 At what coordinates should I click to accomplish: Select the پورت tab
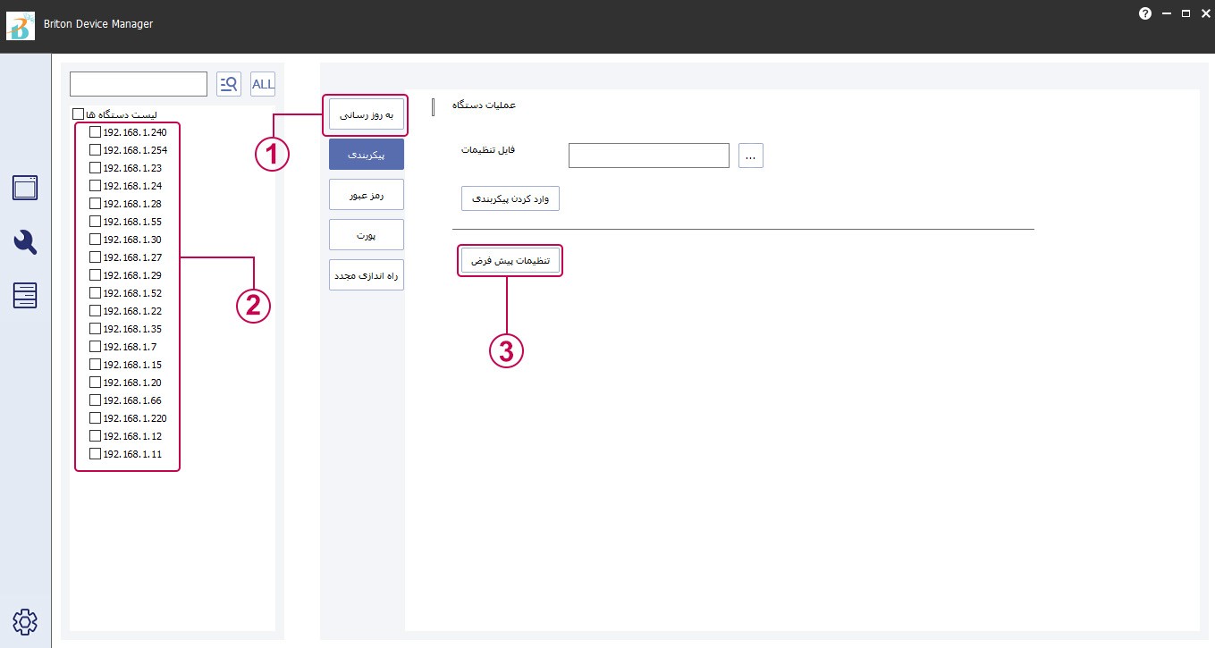(366, 234)
